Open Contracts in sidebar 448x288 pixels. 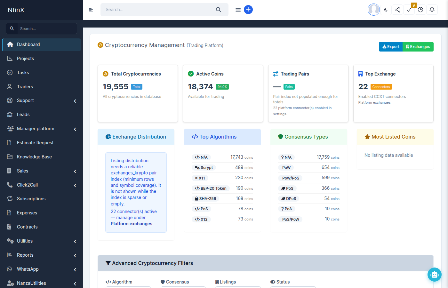click(41, 227)
